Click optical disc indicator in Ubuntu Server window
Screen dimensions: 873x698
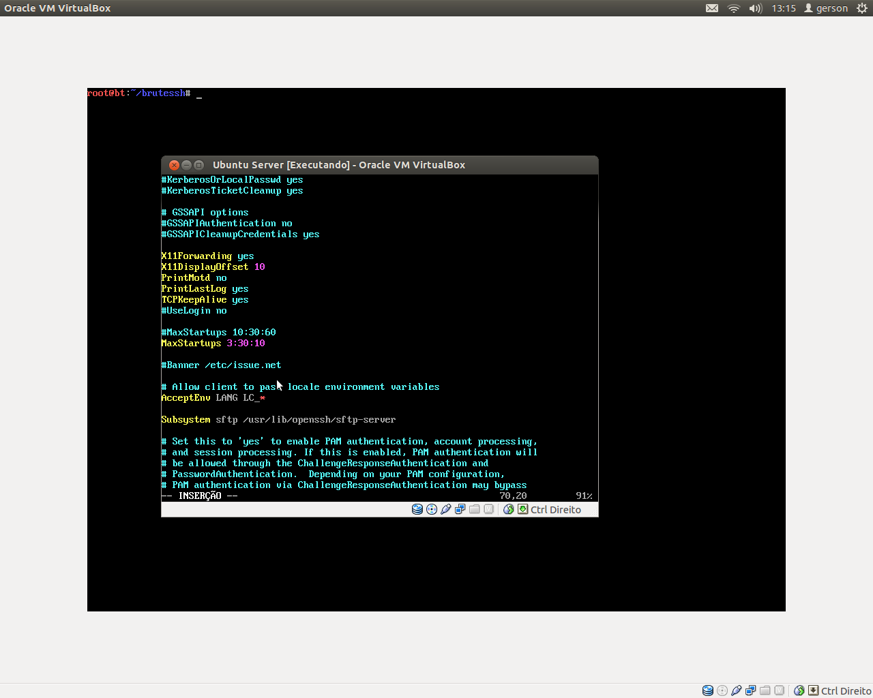pos(432,509)
